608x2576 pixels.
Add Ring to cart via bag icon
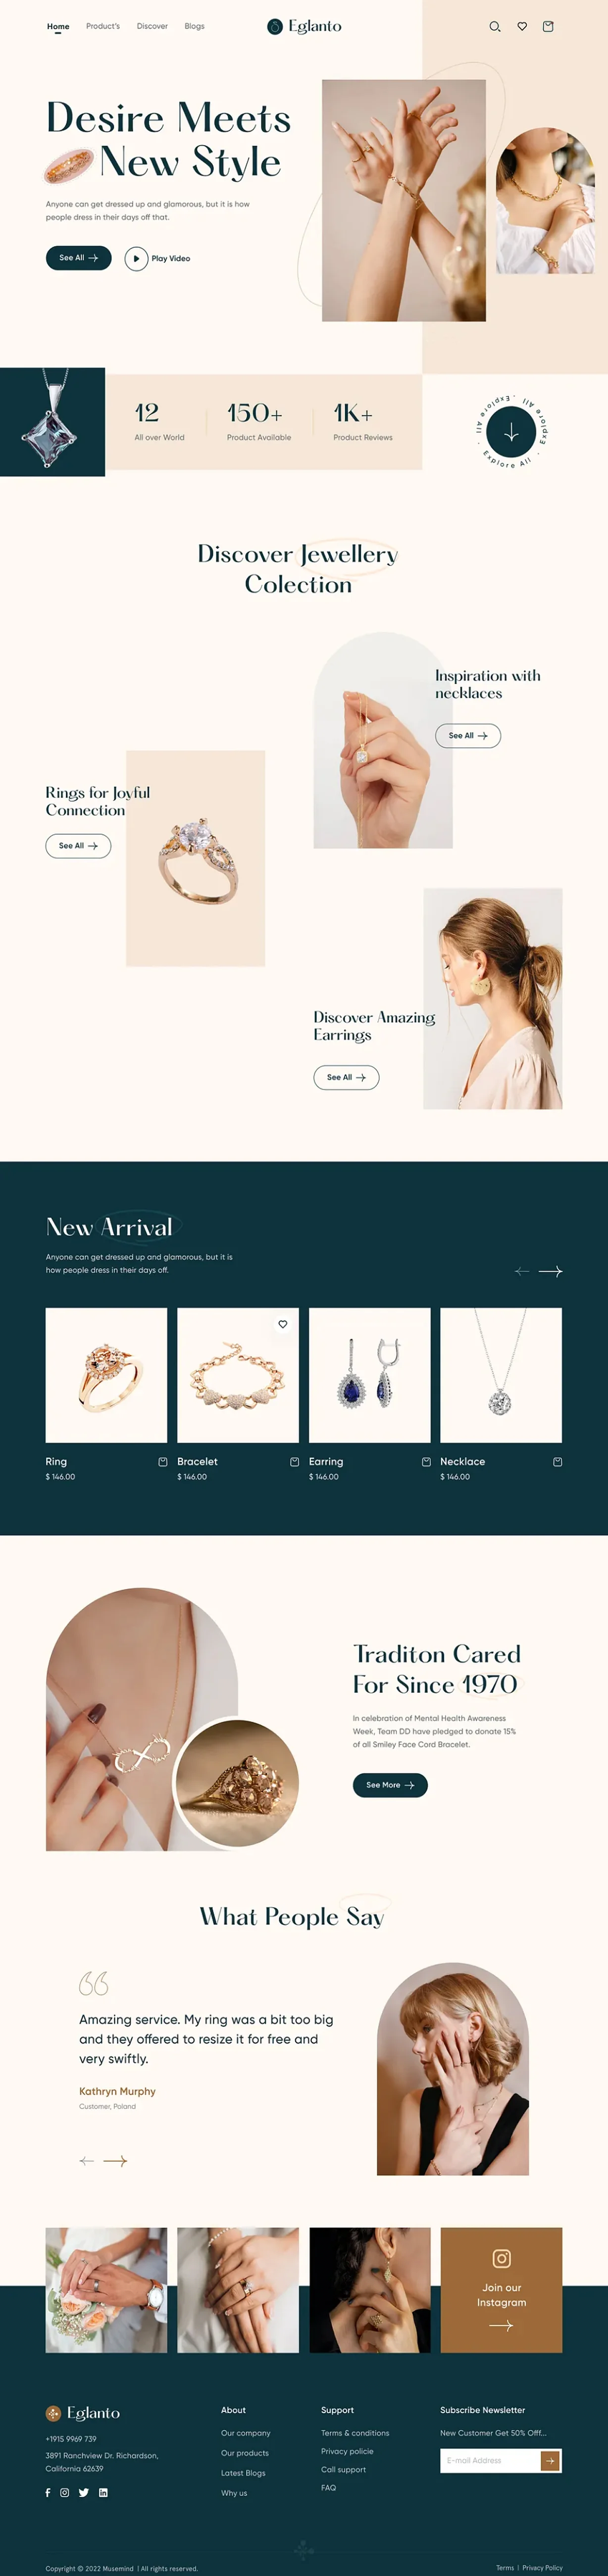(x=162, y=1462)
